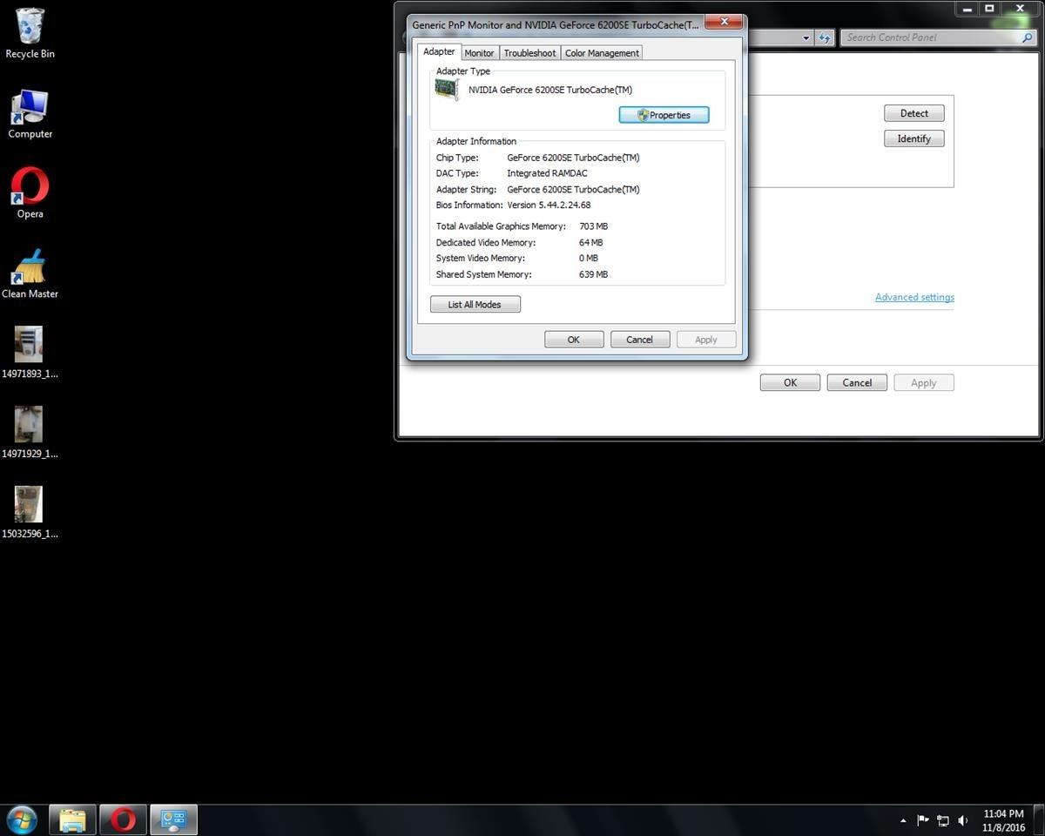This screenshot has width=1045, height=836.
Task: Click Cancel in the Screen Resolution window
Action: point(857,382)
